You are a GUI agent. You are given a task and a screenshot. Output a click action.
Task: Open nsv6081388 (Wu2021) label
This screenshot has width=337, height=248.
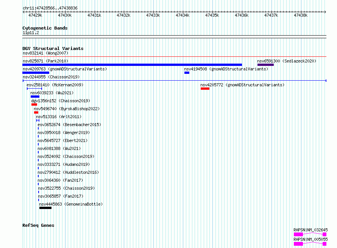(59, 148)
